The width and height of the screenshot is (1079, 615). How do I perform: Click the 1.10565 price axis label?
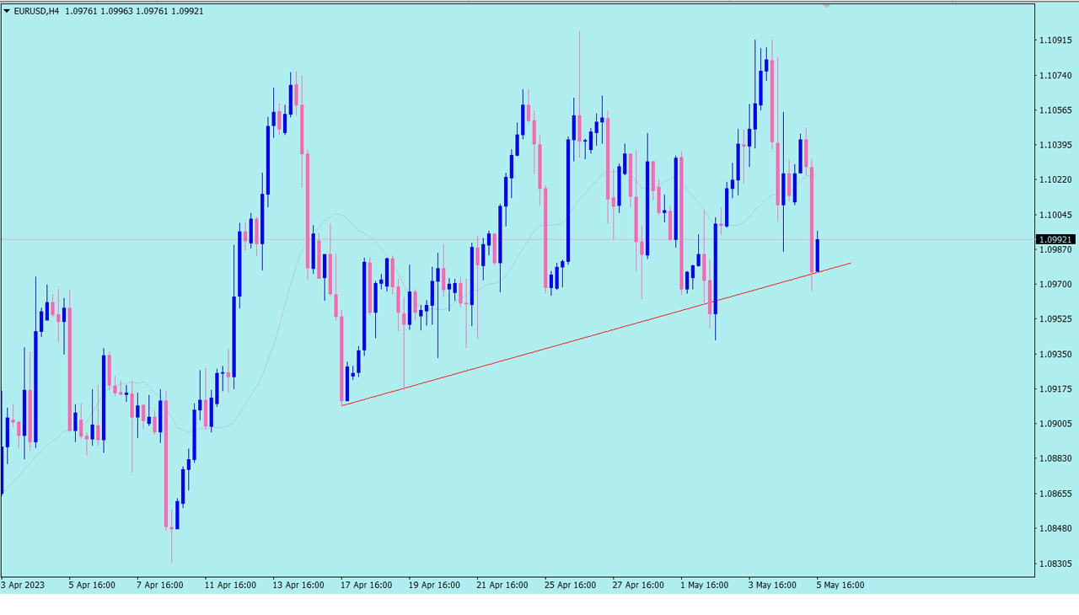click(x=1055, y=110)
